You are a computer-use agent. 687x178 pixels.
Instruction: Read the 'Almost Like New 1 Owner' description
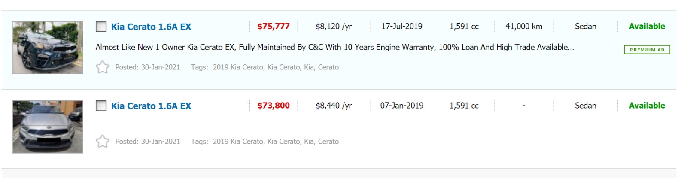point(334,47)
